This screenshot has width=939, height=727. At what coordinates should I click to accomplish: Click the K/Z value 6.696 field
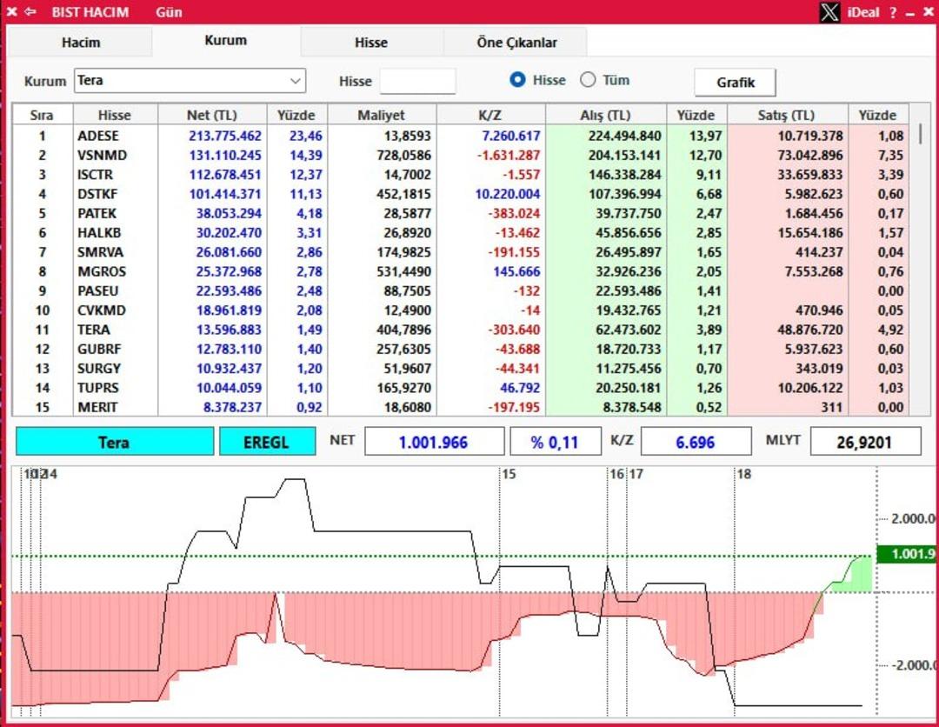click(x=696, y=442)
